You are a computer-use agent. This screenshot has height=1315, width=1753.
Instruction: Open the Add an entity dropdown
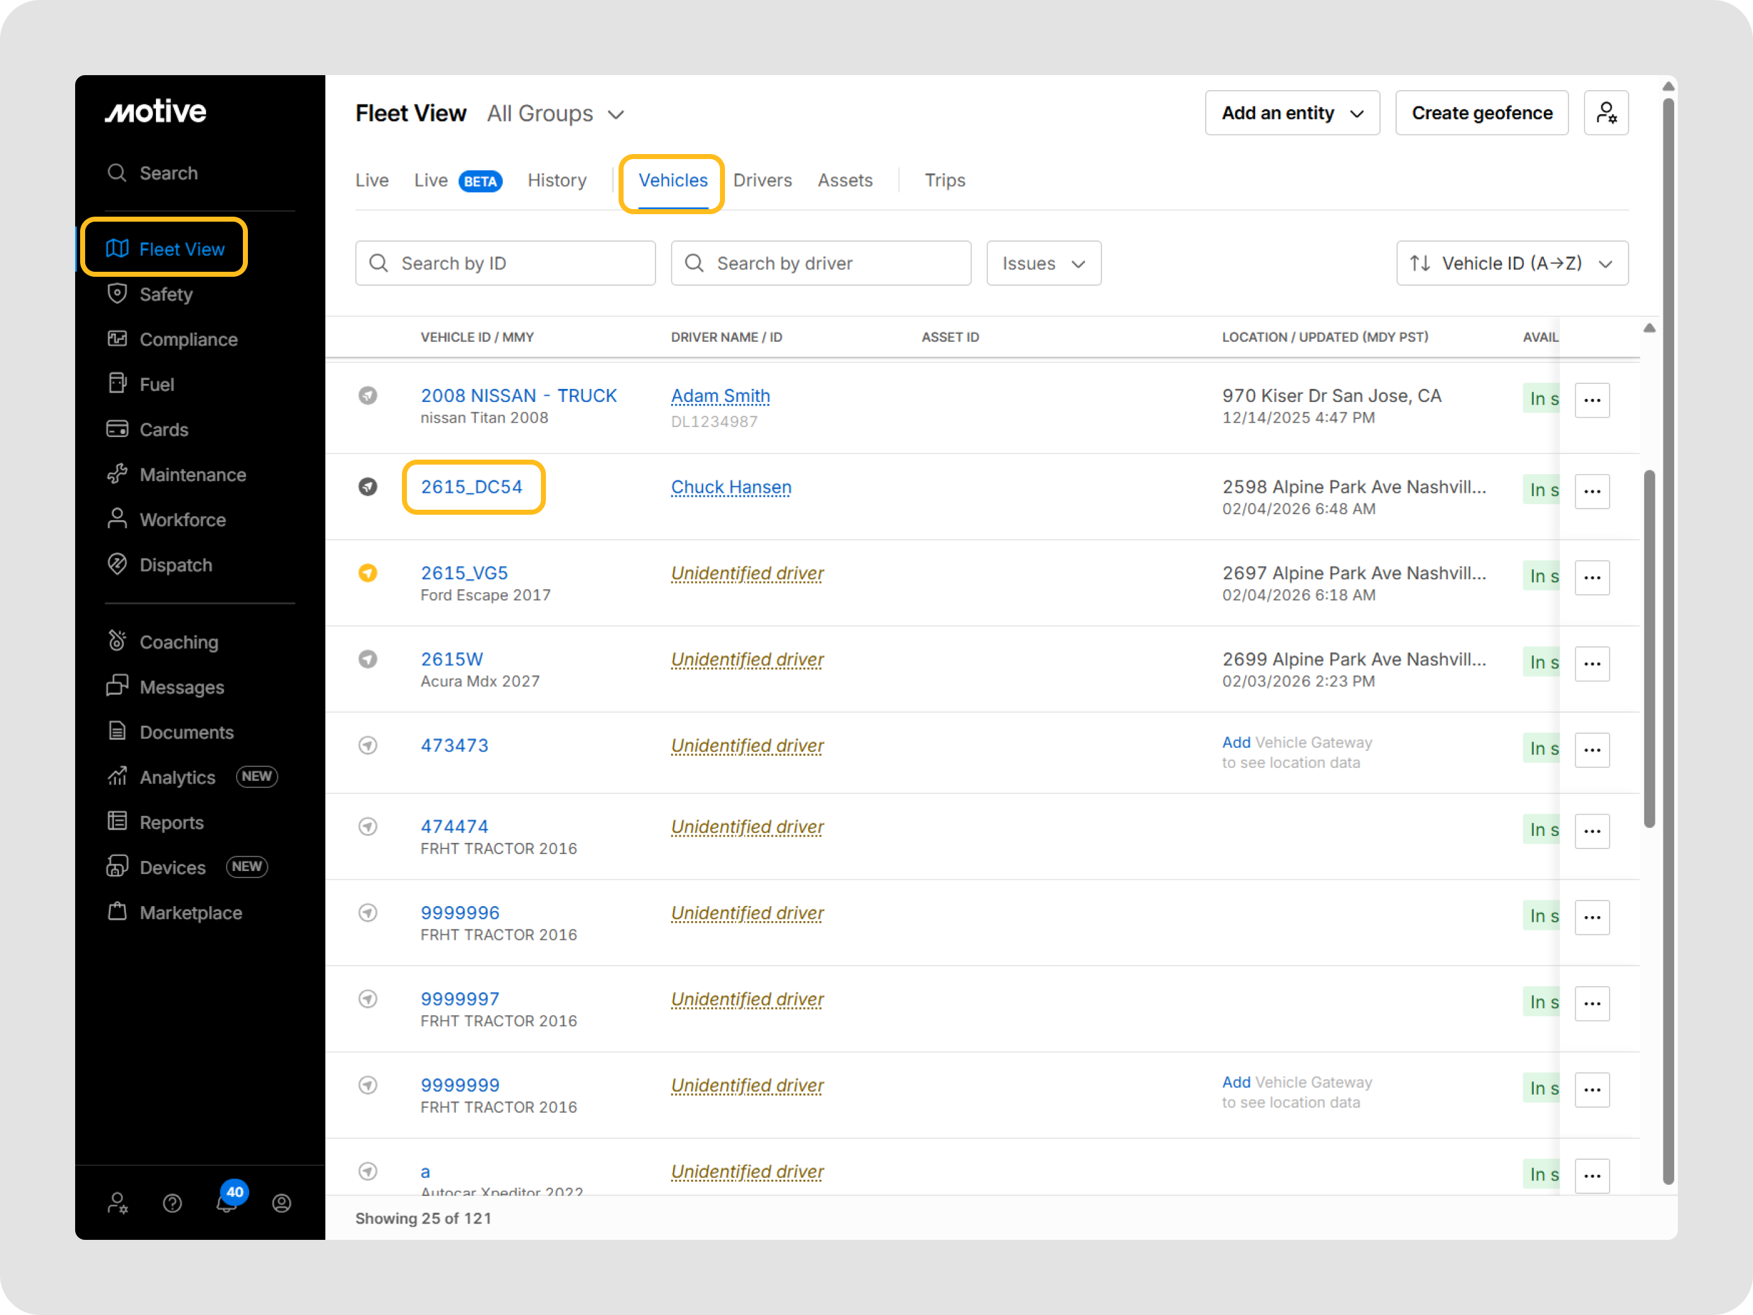point(1292,113)
